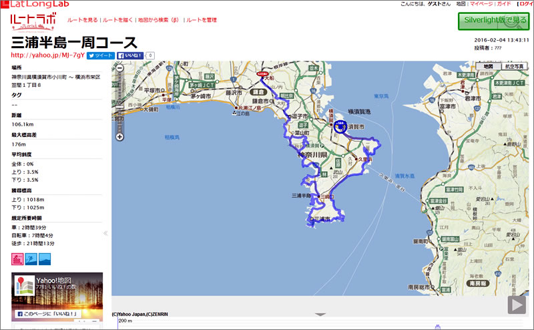Open ルートを管理 menu
The width and height of the screenshot is (534, 330).
pos(202,20)
